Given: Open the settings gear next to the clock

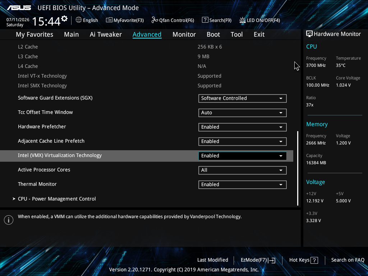Looking at the screenshot, I should coord(64,19).
